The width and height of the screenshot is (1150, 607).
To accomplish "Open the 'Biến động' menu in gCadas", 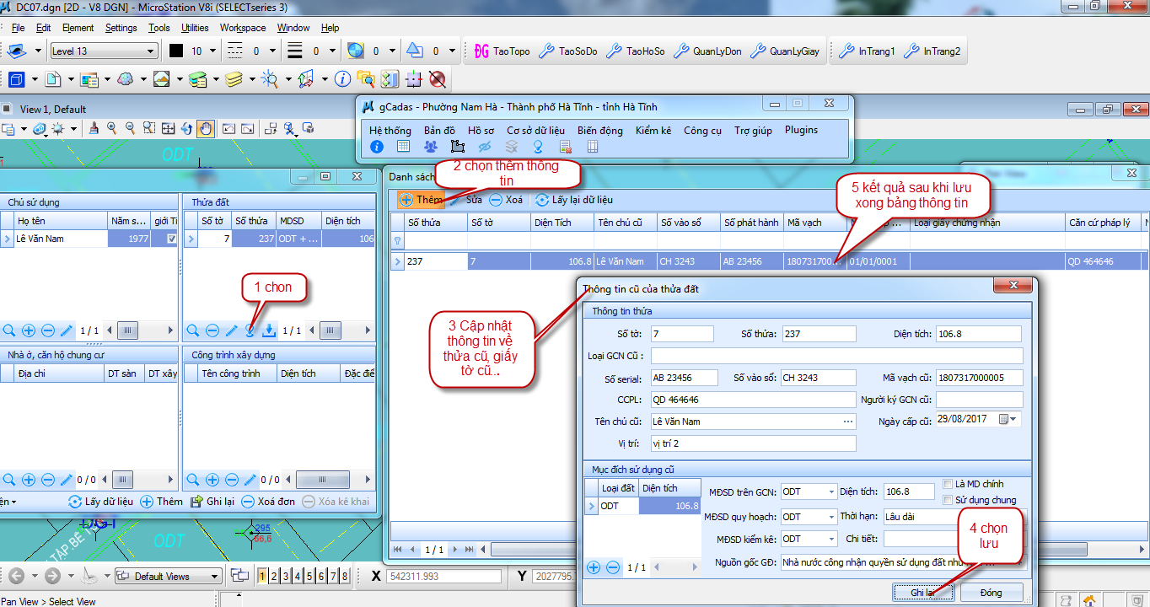I will coord(599,131).
